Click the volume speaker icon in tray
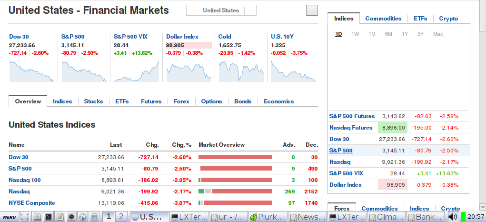 (x=453, y=216)
